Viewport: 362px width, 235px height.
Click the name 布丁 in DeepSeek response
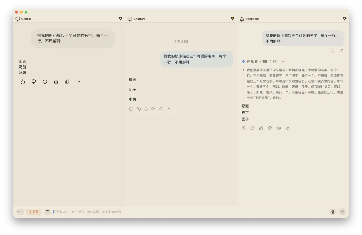click(245, 113)
